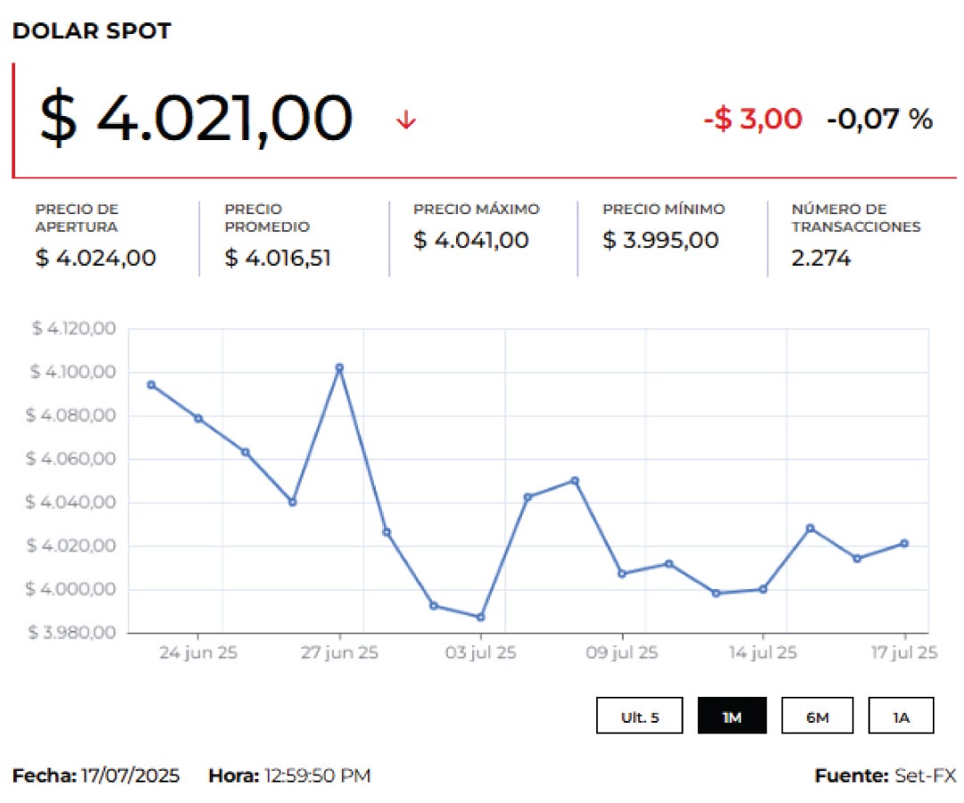Click the peak data point at 27 jun
Screen dimensions: 964x803
pyautogui.click(x=339, y=368)
